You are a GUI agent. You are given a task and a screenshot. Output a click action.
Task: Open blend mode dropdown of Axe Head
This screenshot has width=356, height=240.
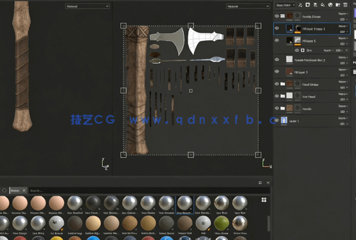(343, 94)
